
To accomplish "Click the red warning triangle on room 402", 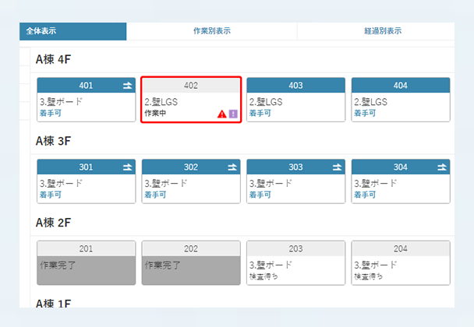I will point(222,114).
